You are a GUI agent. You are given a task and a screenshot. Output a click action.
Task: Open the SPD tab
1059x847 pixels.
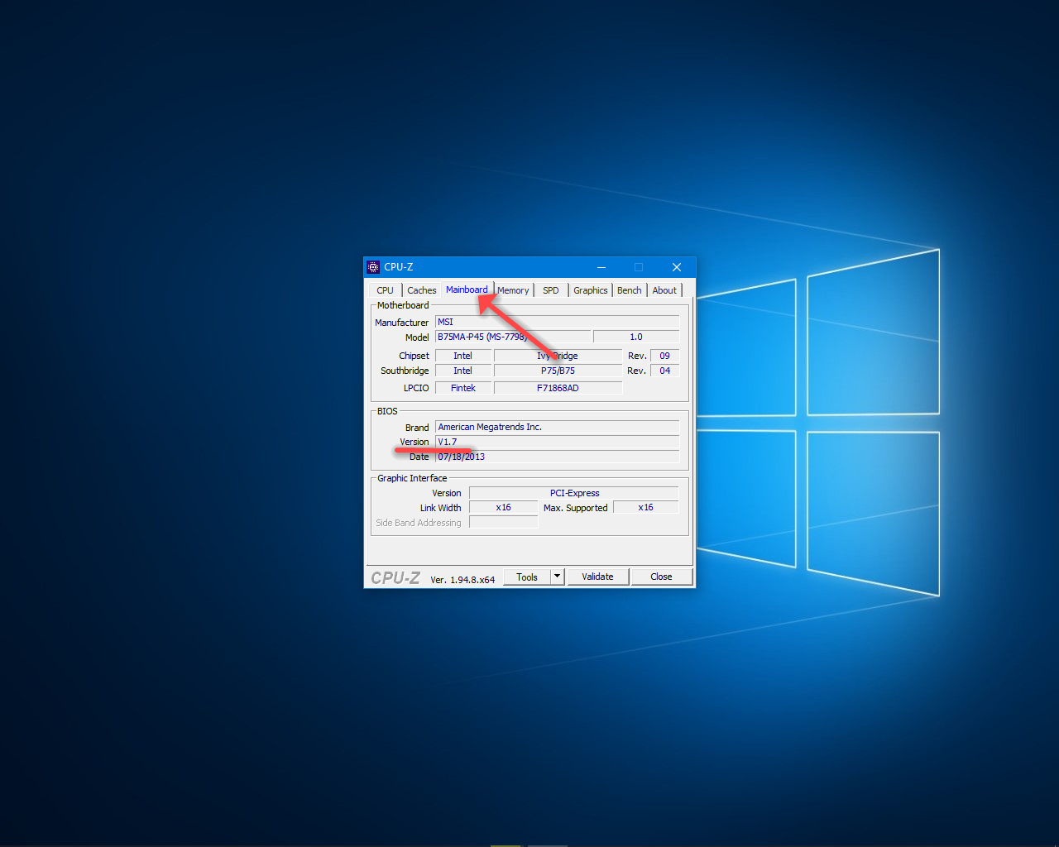551,290
